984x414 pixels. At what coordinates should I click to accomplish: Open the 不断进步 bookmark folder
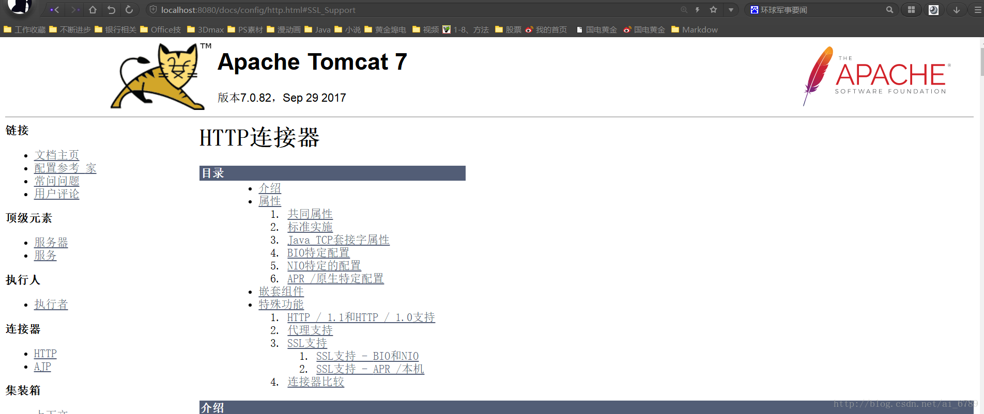coord(70,30)
